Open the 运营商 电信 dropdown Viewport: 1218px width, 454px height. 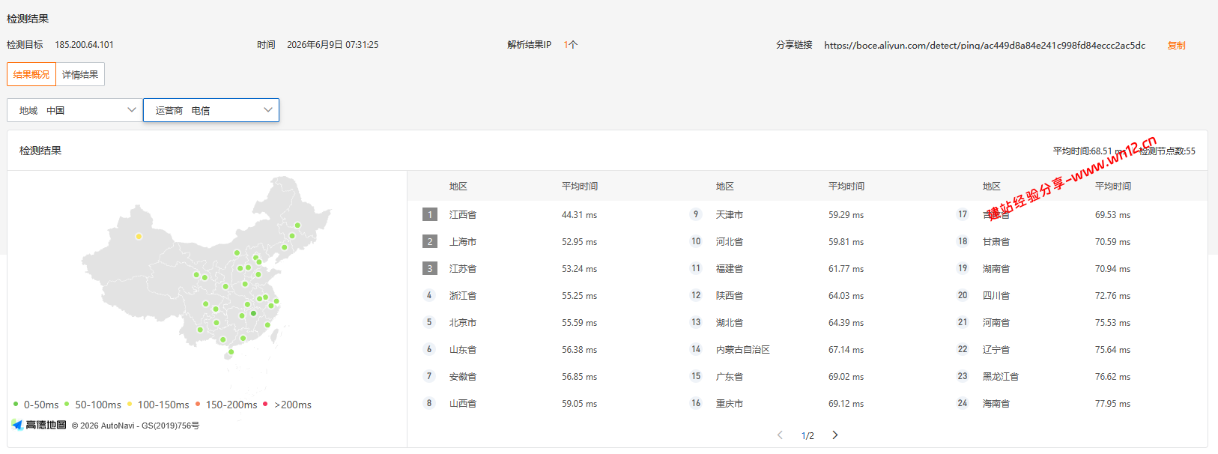coord(211,110)
